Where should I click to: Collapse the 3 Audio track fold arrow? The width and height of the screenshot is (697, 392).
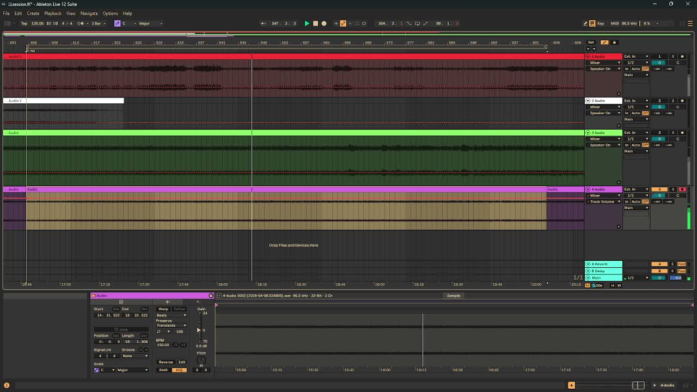(588, 133)
